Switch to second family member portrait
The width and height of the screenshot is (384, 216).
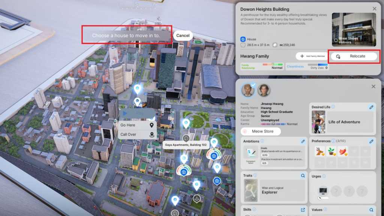[x=264, y=90]
